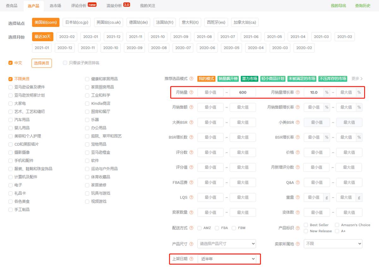Open the 上架日期 dropdown showing 近半年
Viewport: 379px width, 267px height.
(x=227, y=259)
